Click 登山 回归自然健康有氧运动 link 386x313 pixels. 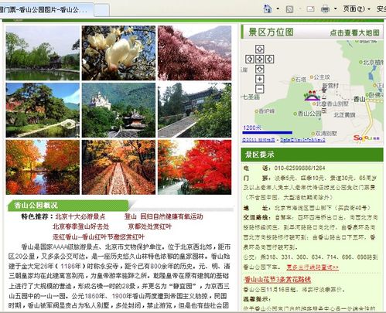[x=164, y=216]
